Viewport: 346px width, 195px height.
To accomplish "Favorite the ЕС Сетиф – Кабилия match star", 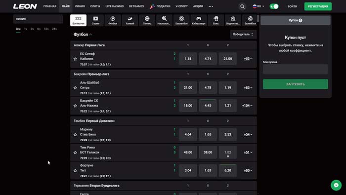I will tap(75, 59).
